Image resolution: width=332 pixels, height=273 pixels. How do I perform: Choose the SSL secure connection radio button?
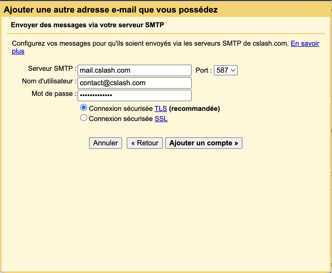coord(84,118)
